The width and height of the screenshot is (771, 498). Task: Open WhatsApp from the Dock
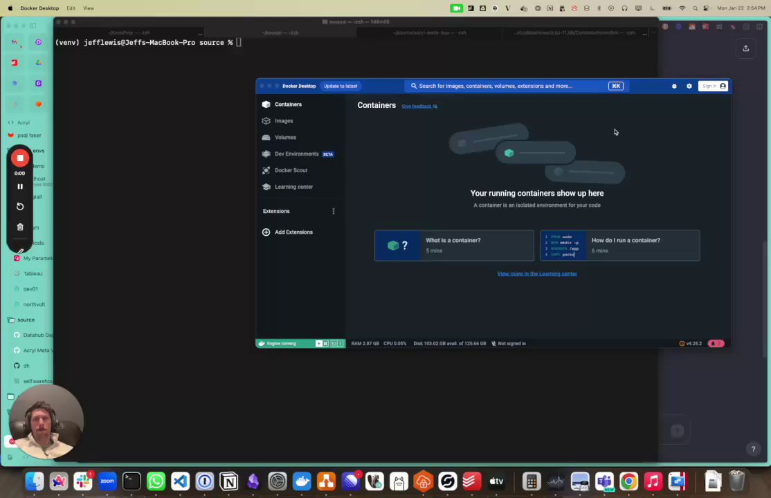(156, 481)
